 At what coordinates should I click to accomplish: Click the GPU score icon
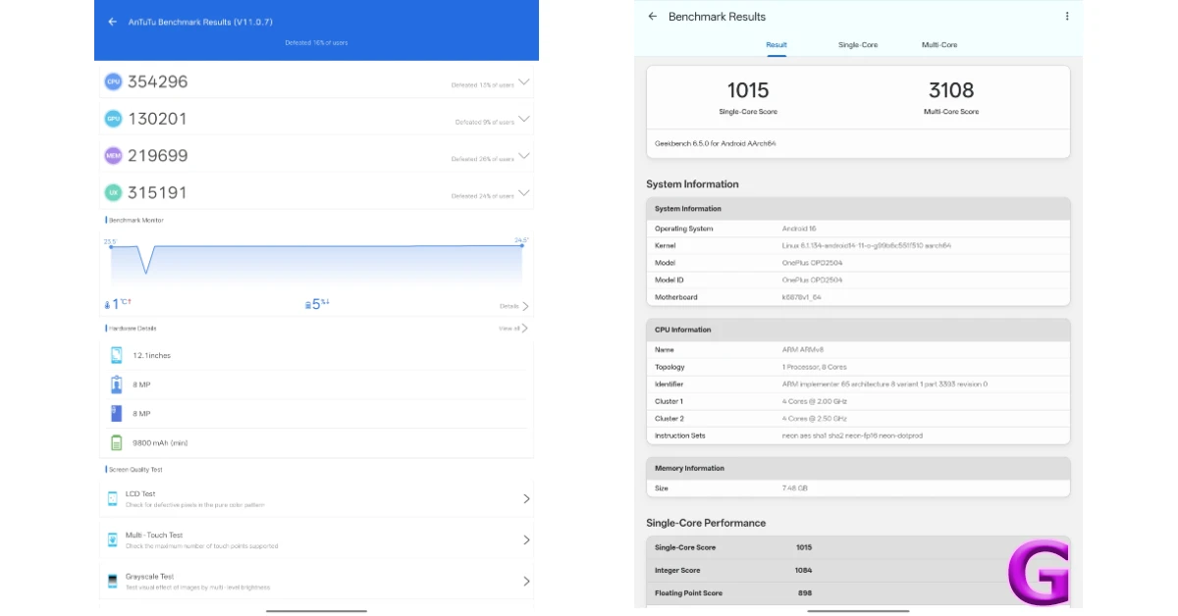point(113,119)
